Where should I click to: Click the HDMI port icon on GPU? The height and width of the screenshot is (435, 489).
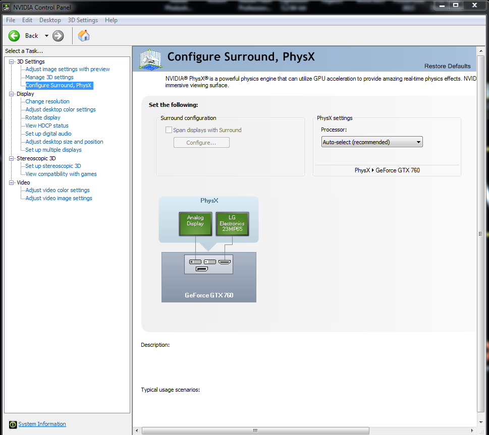tap(225, 262)
